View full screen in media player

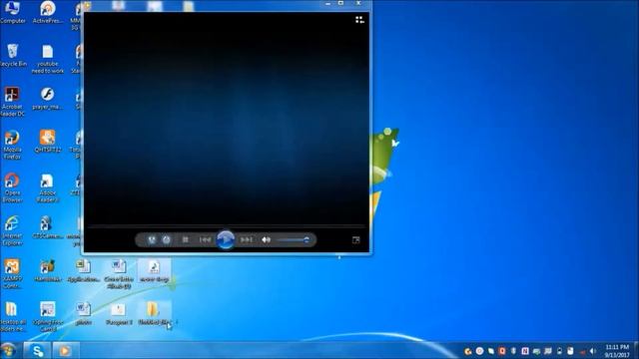click(355, 240)
